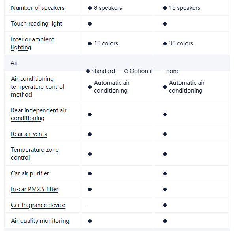The height and width of the screenshot is (231, 237).
Task: Click the filled Standard legend dot
Action: (88, 71)
